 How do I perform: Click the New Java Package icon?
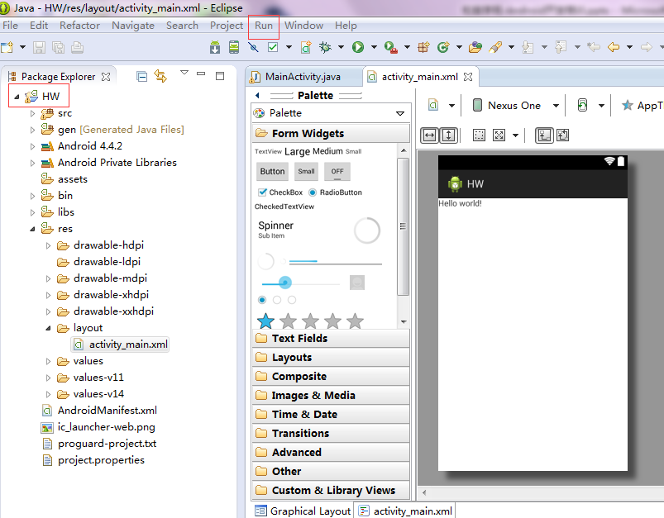click(423, 47)
